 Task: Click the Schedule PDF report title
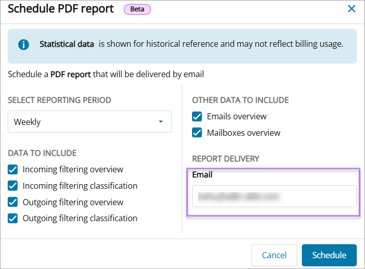62,9
